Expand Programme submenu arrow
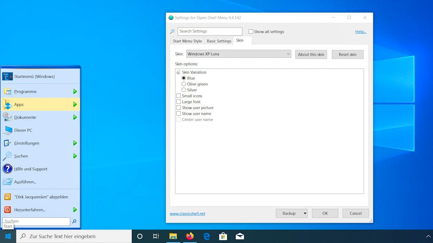Viewport: 433px width, 243px height. (75, 91)
